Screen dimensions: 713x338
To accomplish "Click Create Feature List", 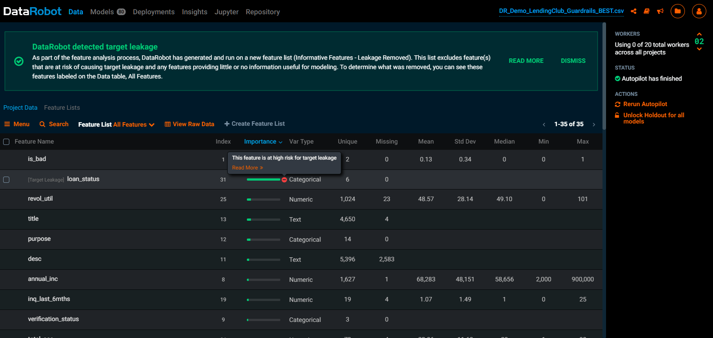I will point(254,124).
